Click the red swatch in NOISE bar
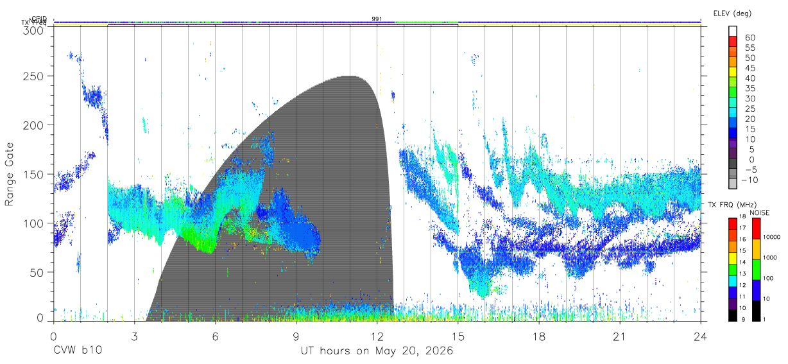This screenshot has height=364, width=788. coord(756,229)
